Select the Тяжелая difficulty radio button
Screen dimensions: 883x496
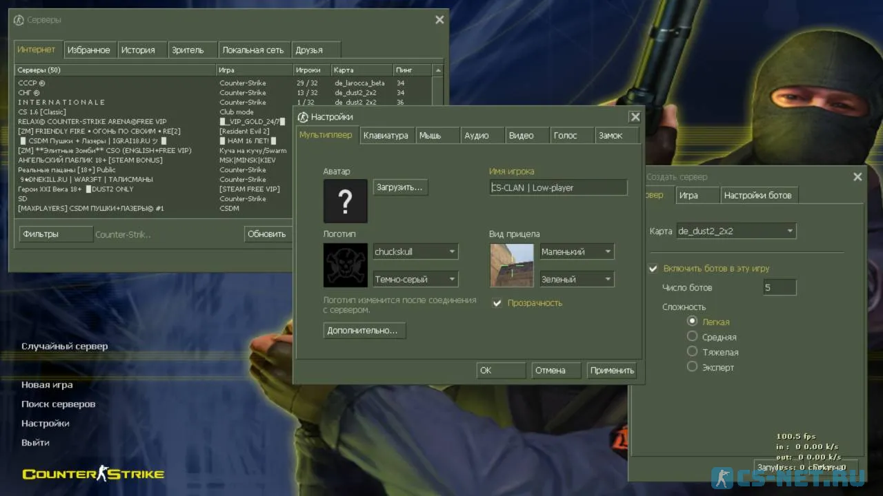[692, 351]
